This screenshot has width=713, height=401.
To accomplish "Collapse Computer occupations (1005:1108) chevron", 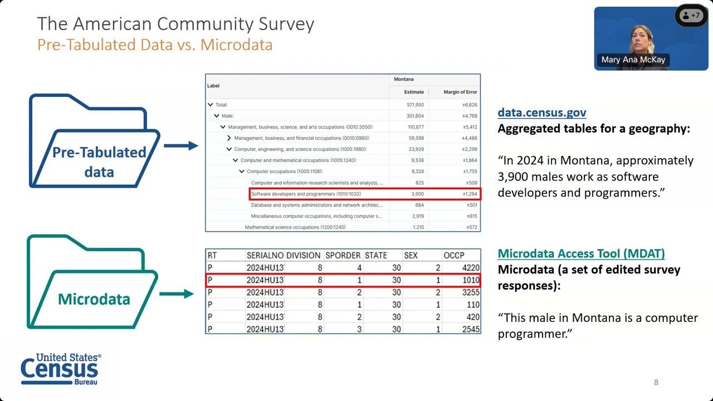I will (x=241, y=172).
